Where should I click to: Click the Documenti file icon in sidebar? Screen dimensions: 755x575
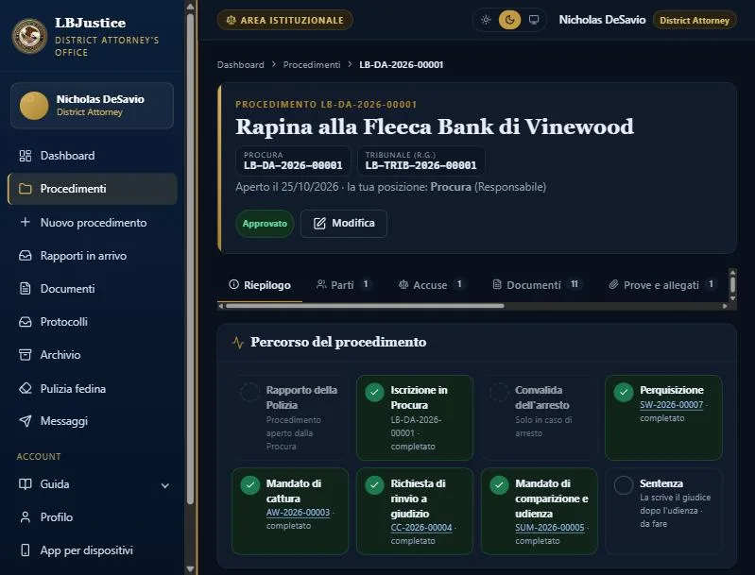(25, 288)
